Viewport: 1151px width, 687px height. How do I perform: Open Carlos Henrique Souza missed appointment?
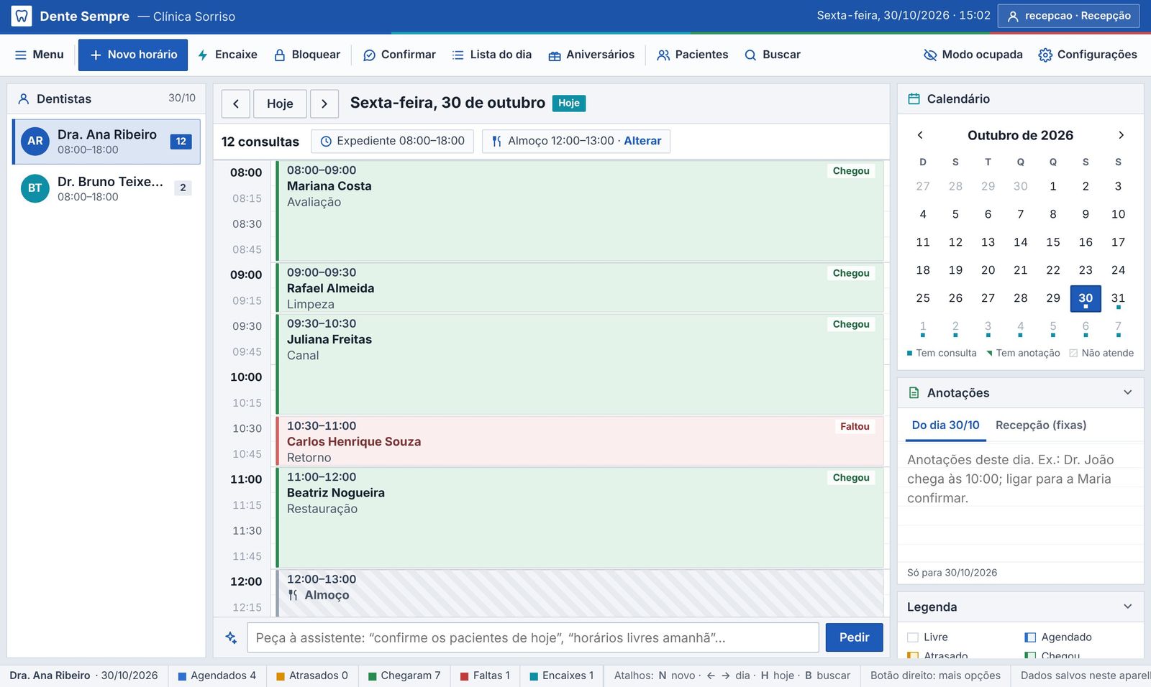pos(580,441)
